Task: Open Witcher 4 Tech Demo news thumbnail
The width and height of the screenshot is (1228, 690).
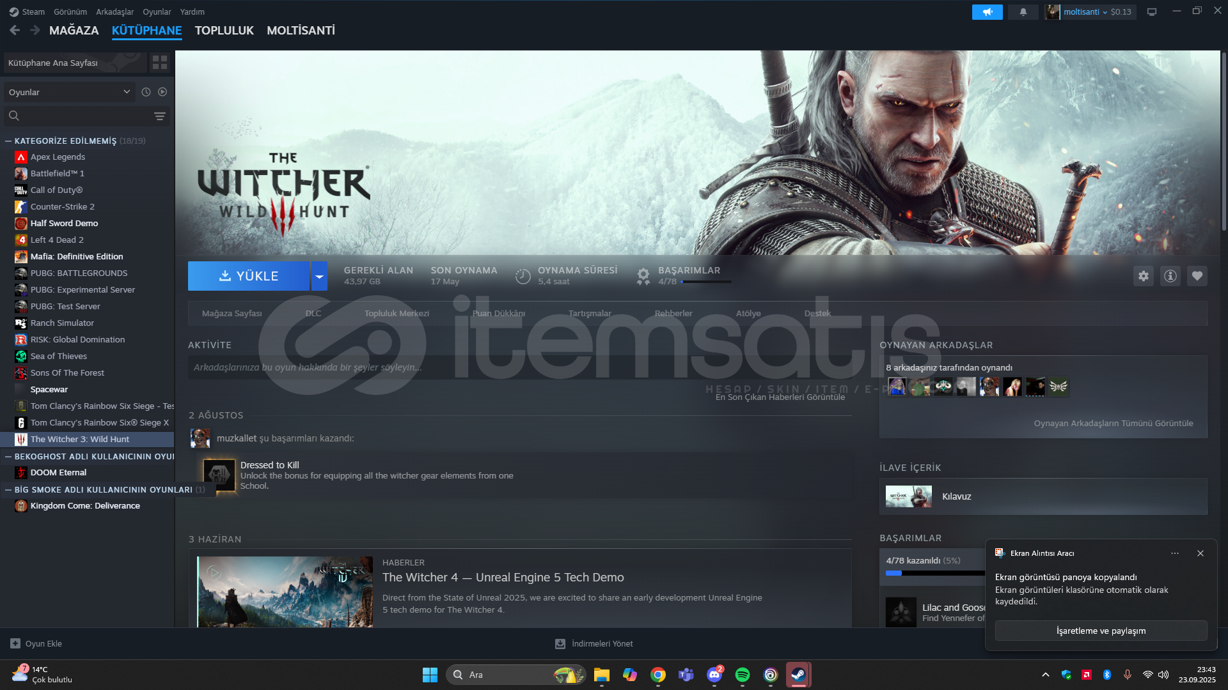Action: 285,592
